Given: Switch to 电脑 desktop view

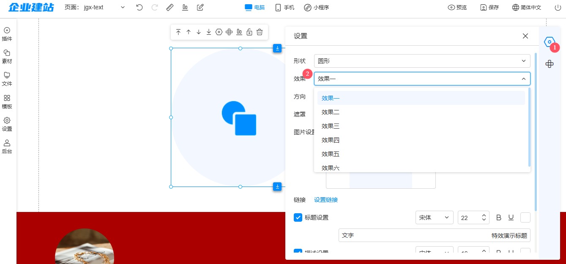Looking at the screenshot, I should [x=255, y=7].
